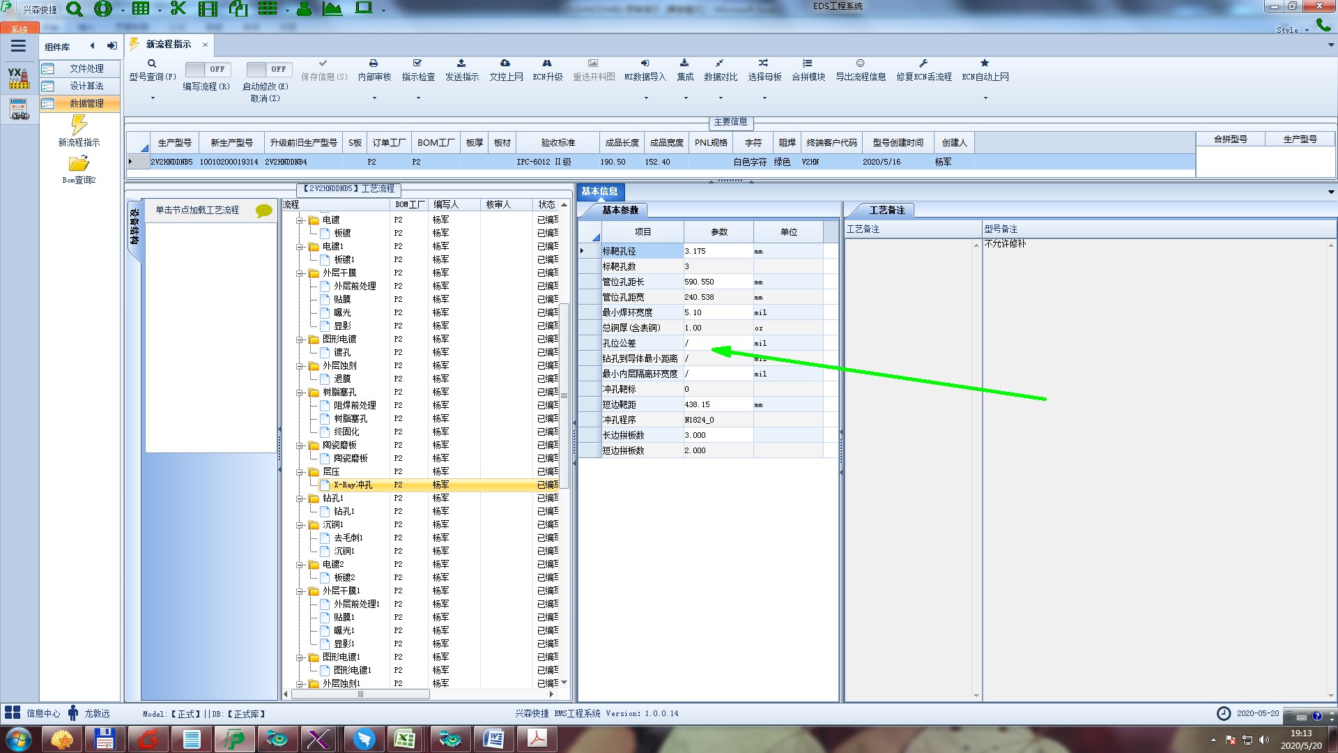1338x753 pixels.
Task: Toggle the 启动修改 OFF switch
Action: (x=268, y=69)
